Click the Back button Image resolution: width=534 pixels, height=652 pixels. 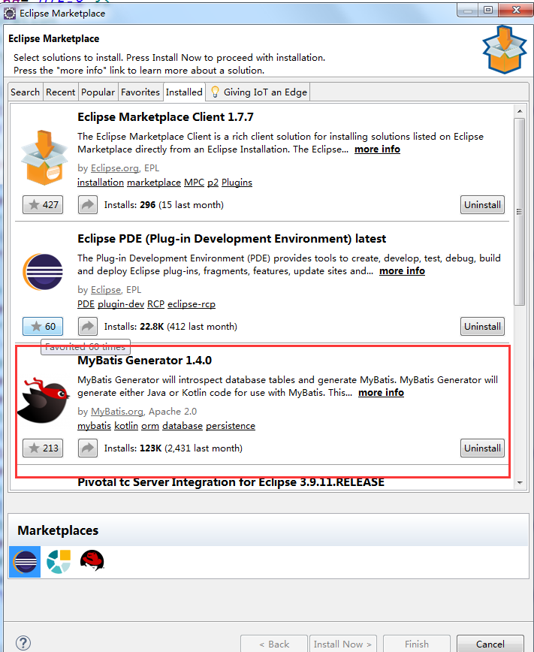pos(274,644)
